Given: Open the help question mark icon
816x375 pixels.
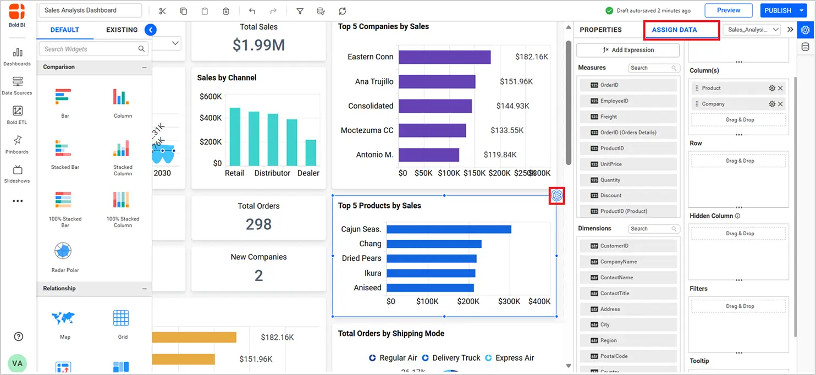Looking at the screenshot, I should (x=18, y=337).
